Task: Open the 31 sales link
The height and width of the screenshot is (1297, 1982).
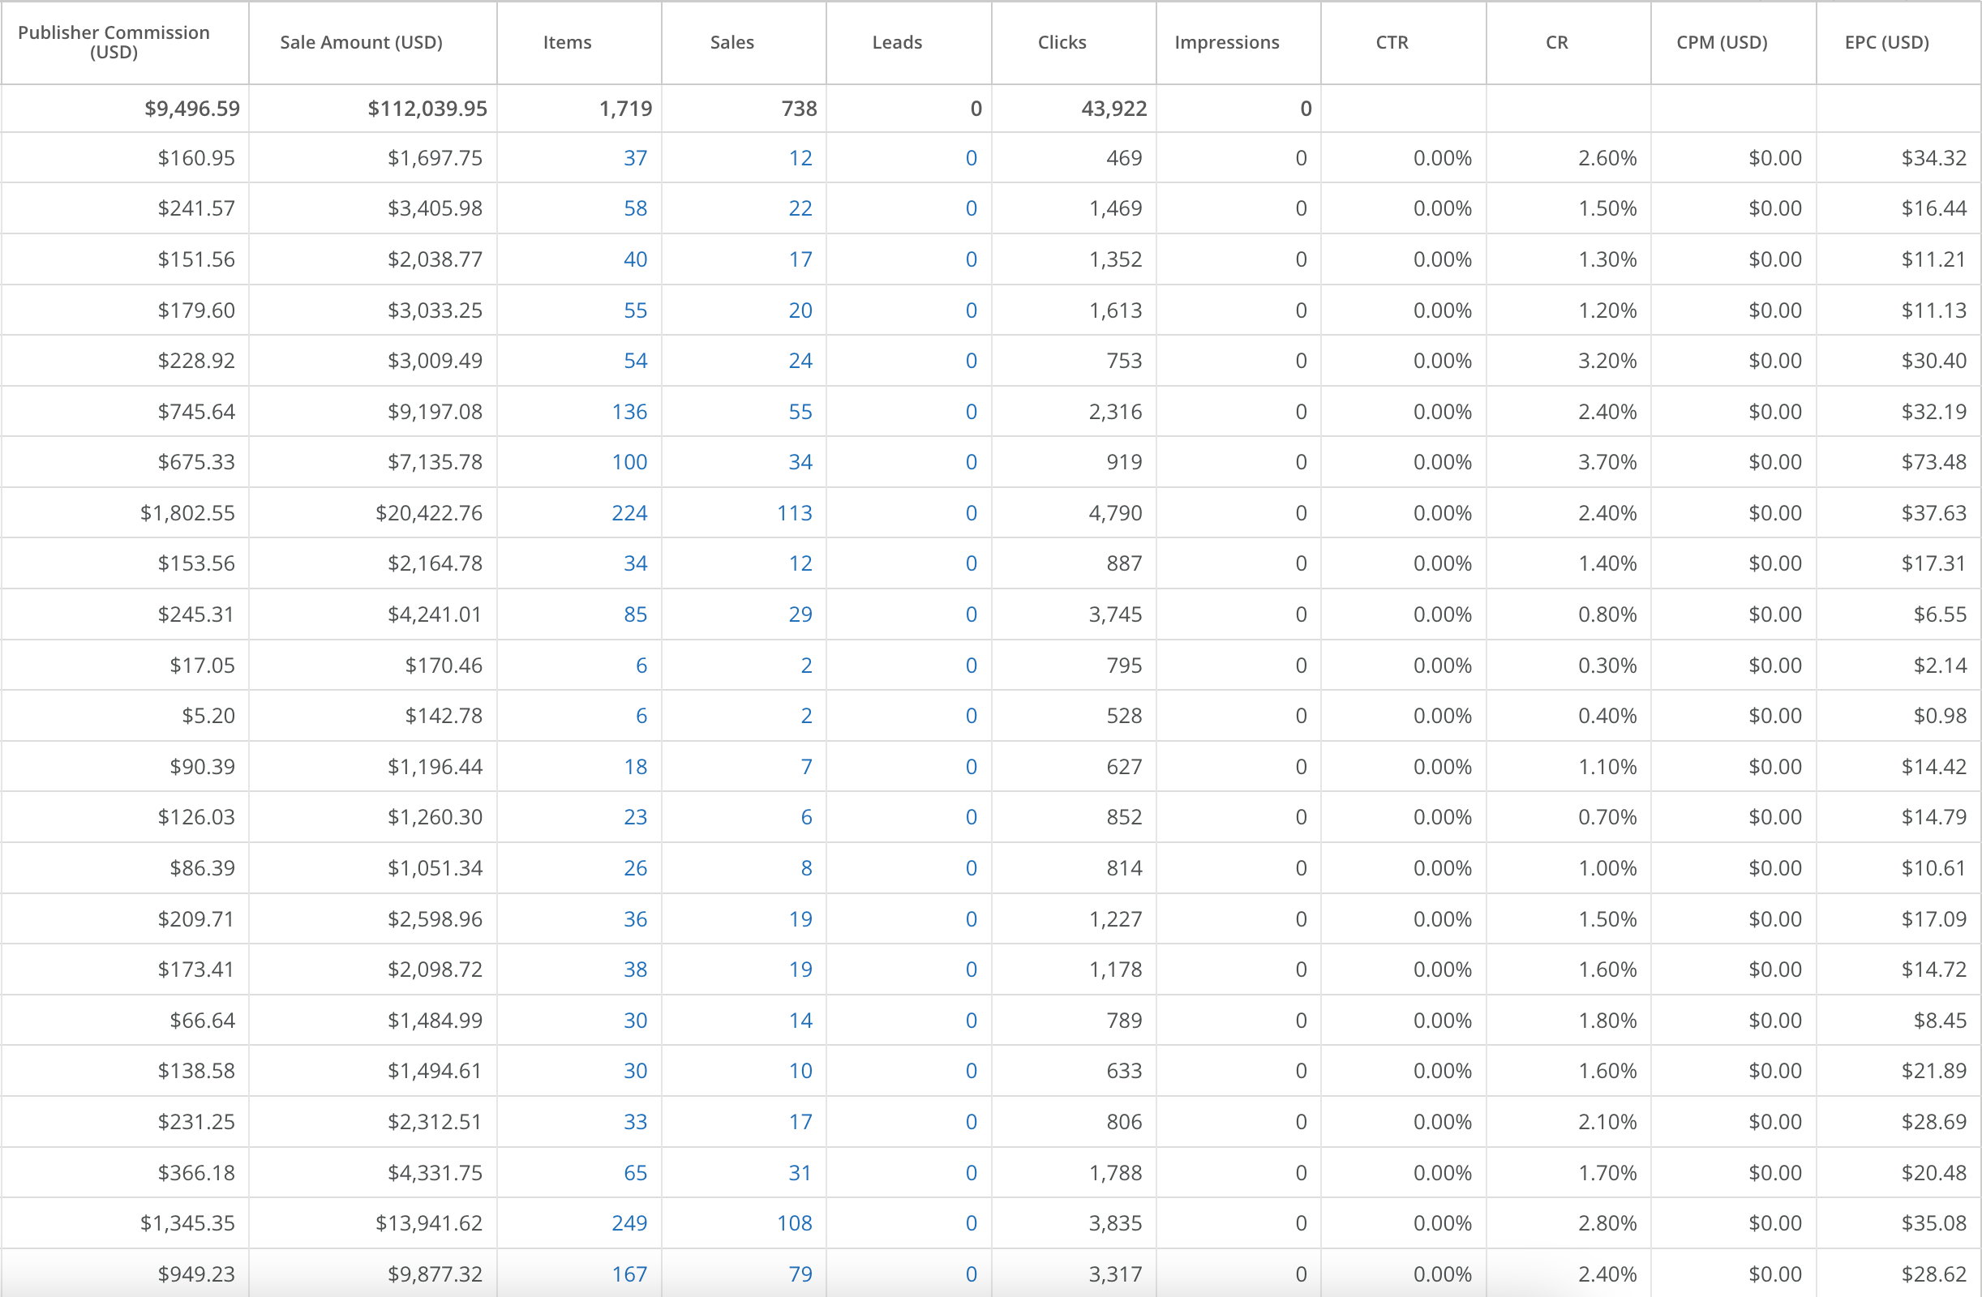Action: pos(800,1172)
